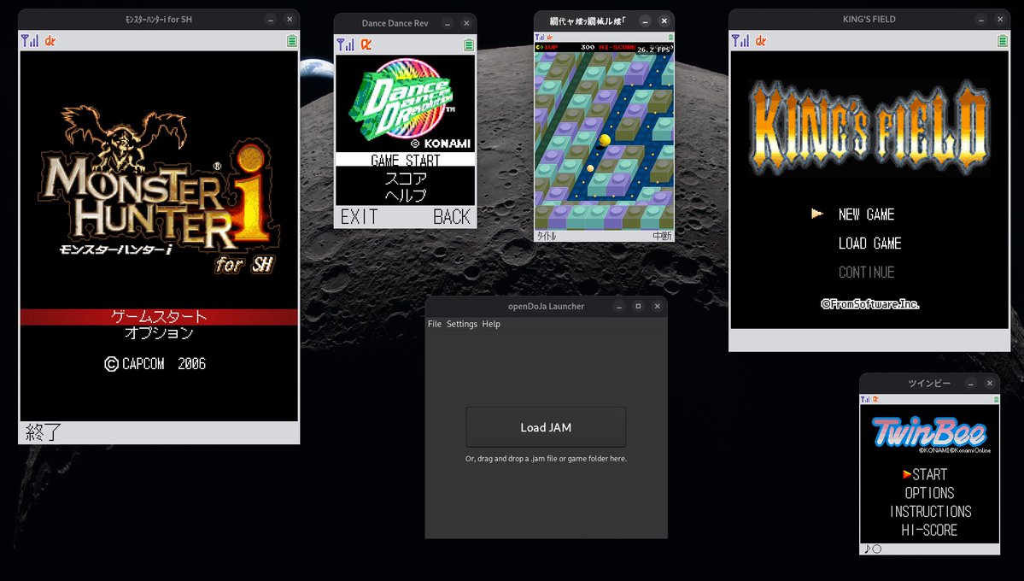Viewport: 1024px width, 581px height.
Task: Select ゲームスタート in the Monster Hunter window
Action: point(160,317)
